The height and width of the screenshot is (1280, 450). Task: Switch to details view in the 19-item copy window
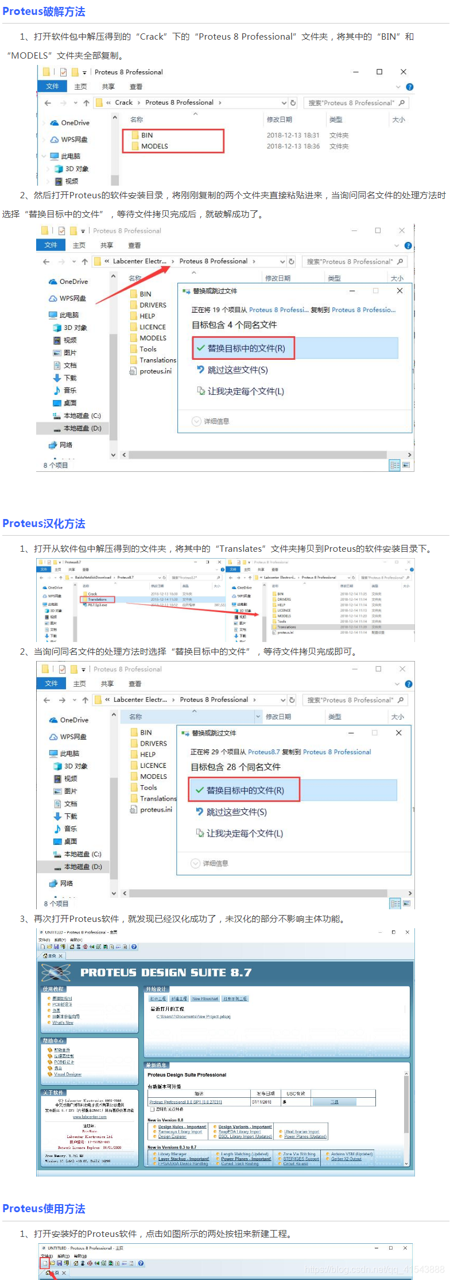point(395,465)
